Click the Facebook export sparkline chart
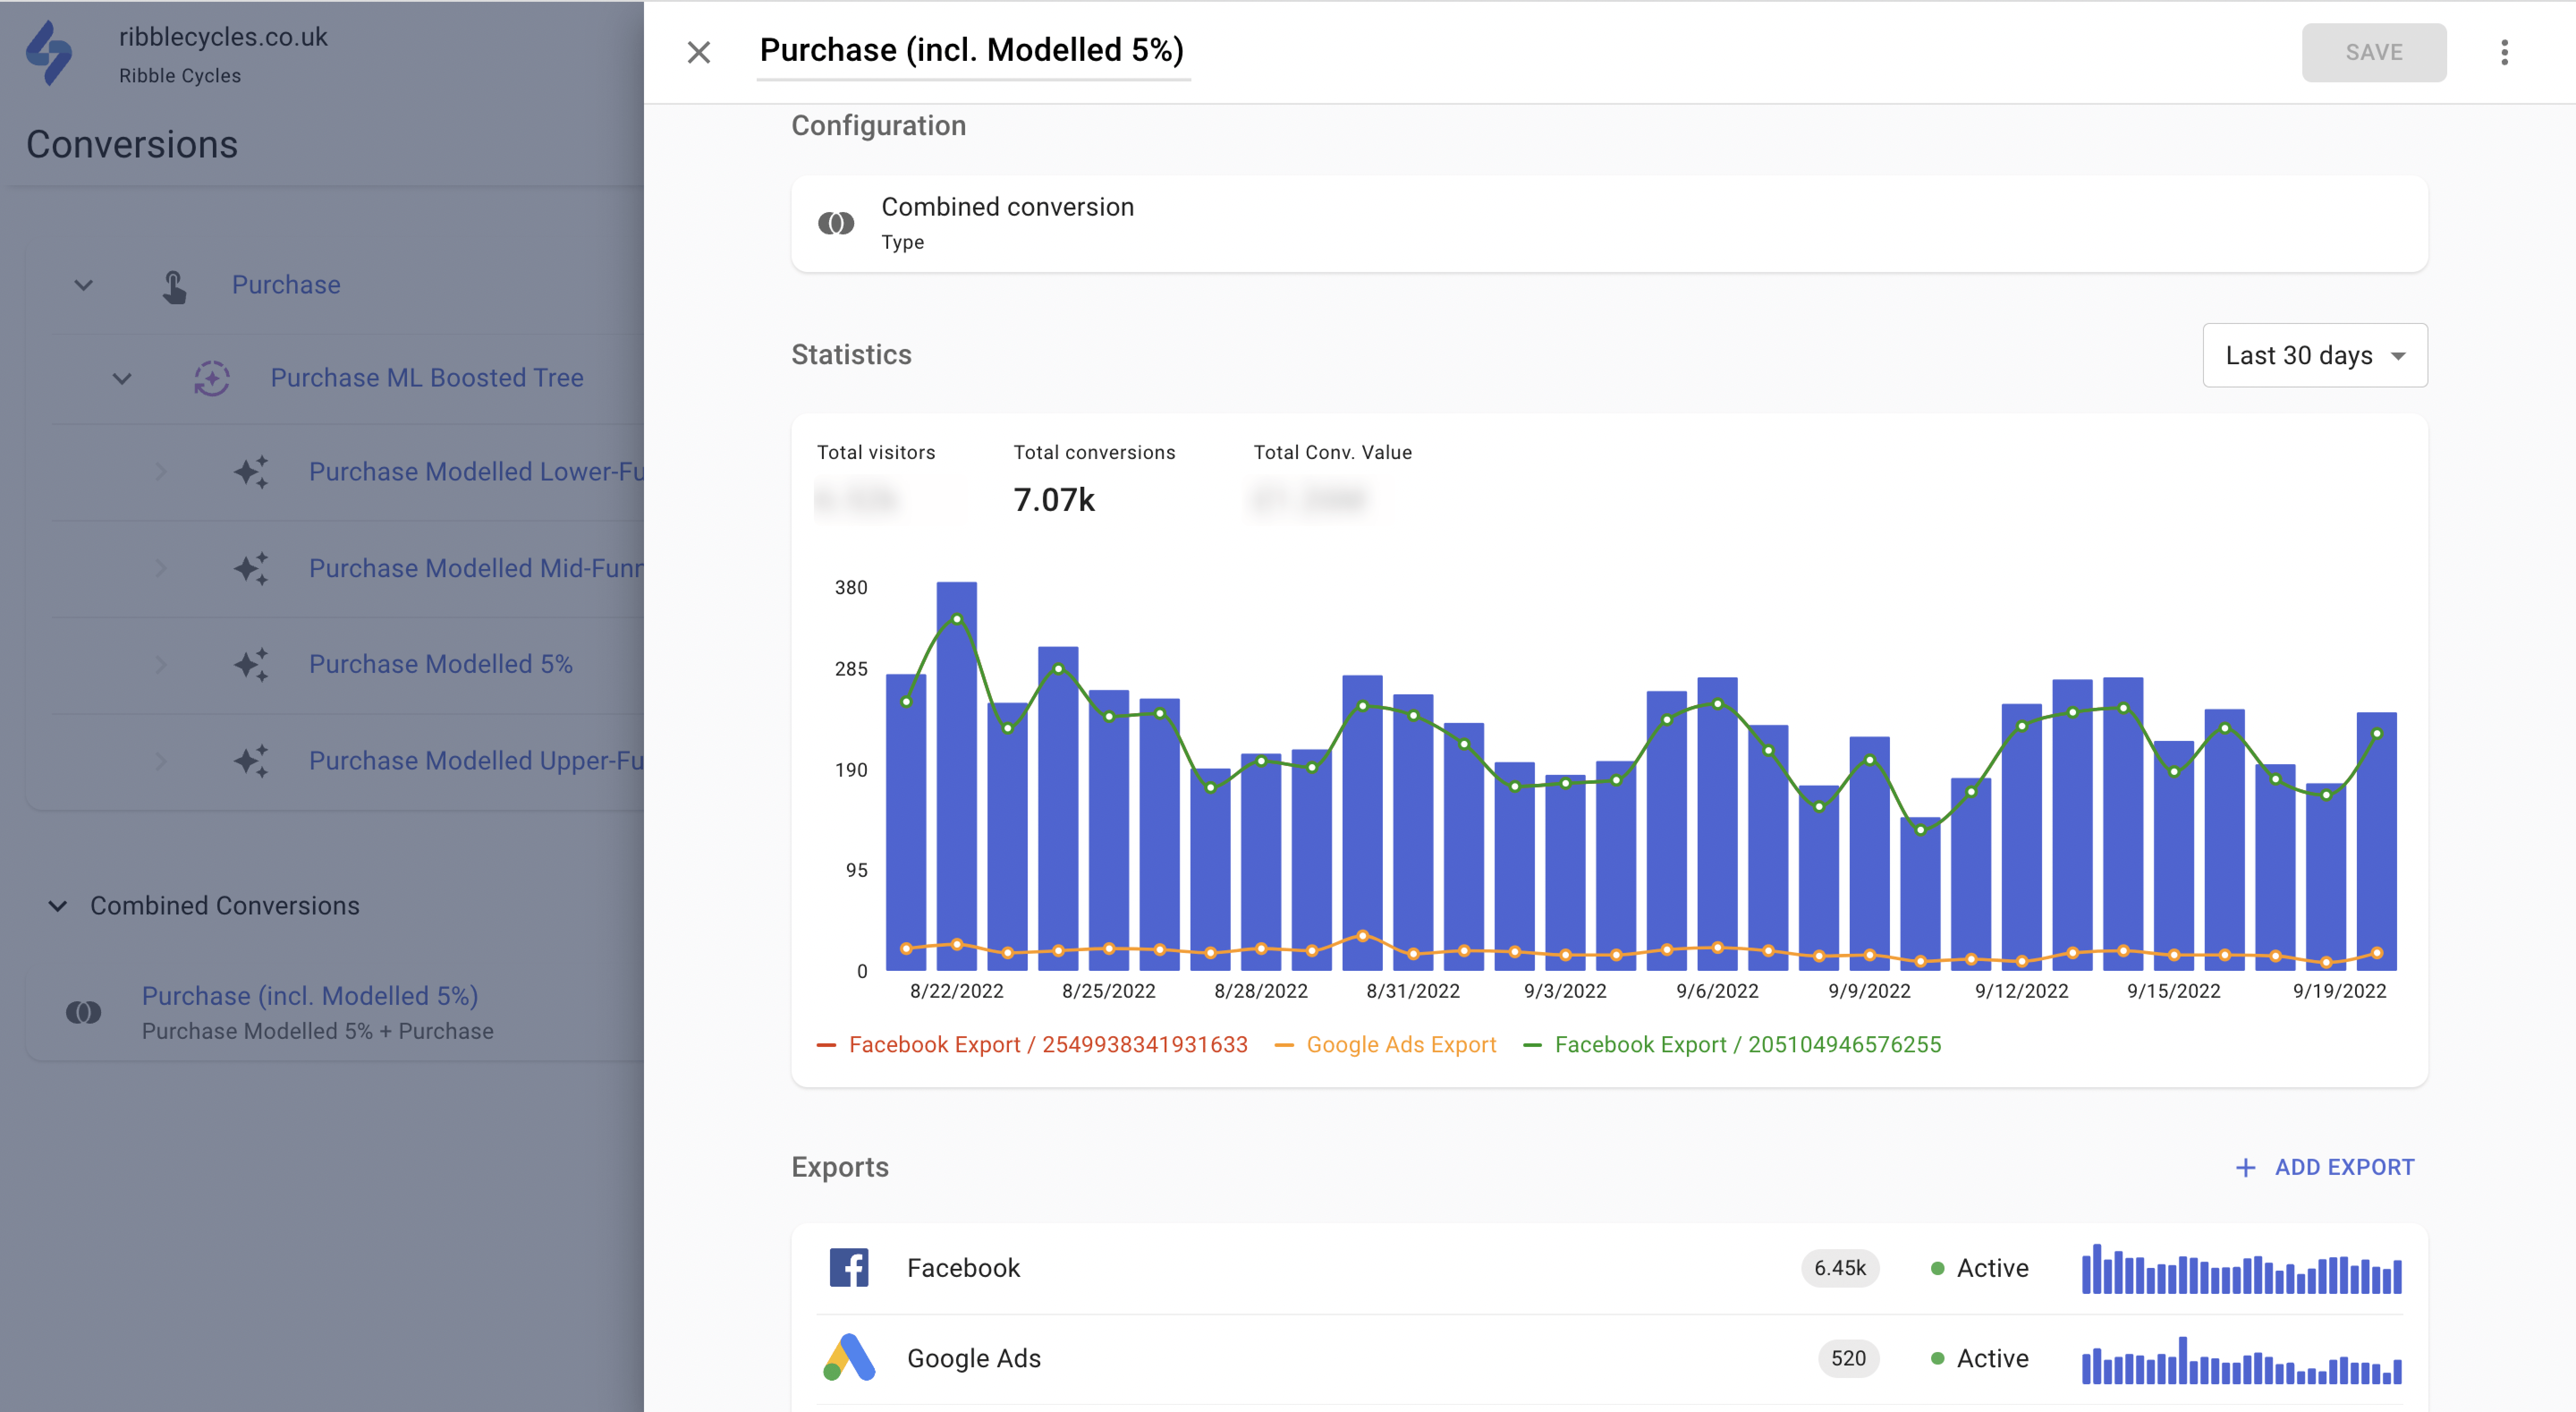The width and height of the screenshot is (2576, 1412). pos(2241,1269)
